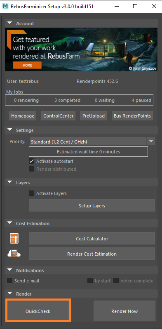The width and height of the screenshot is (162, 329).
Task: Launch ControlCenter
Action: click(59, 116)
